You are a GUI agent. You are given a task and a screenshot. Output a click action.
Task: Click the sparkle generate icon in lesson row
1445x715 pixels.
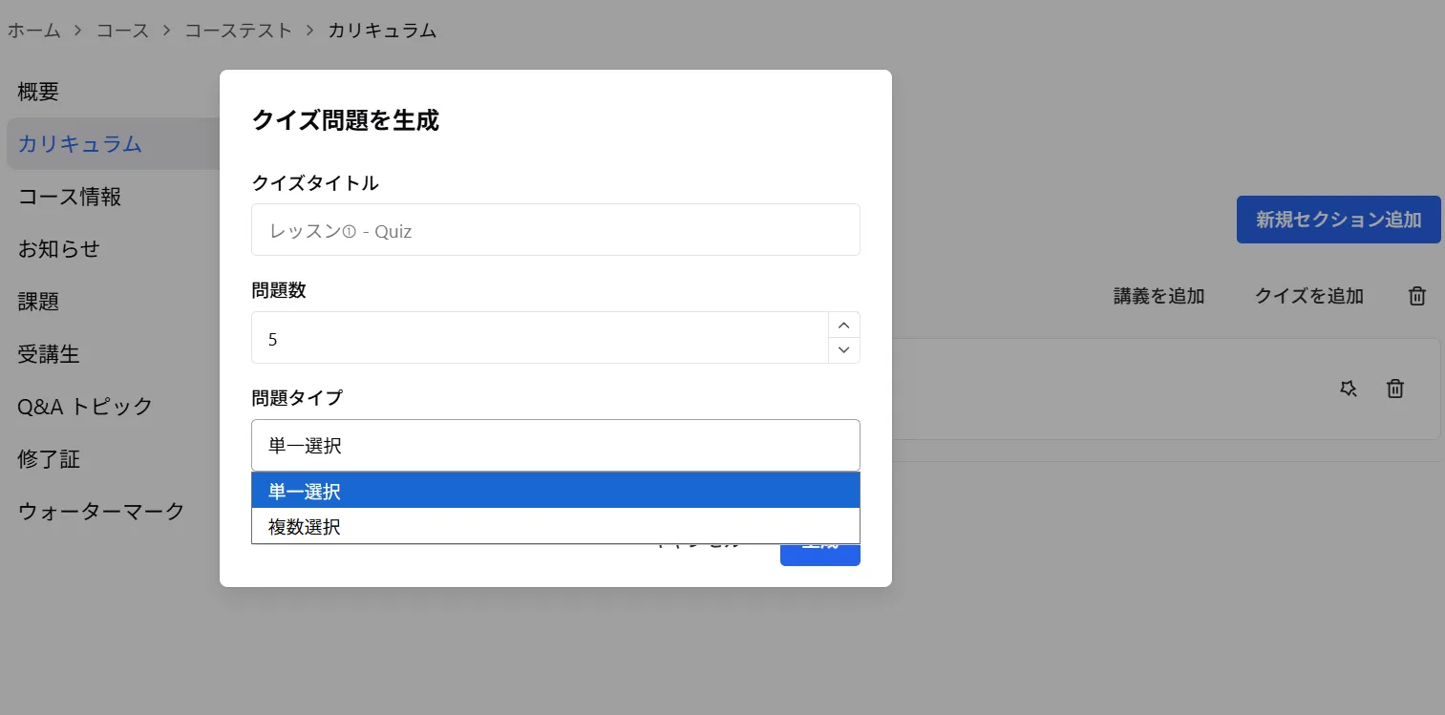(x=1348, y=389)
